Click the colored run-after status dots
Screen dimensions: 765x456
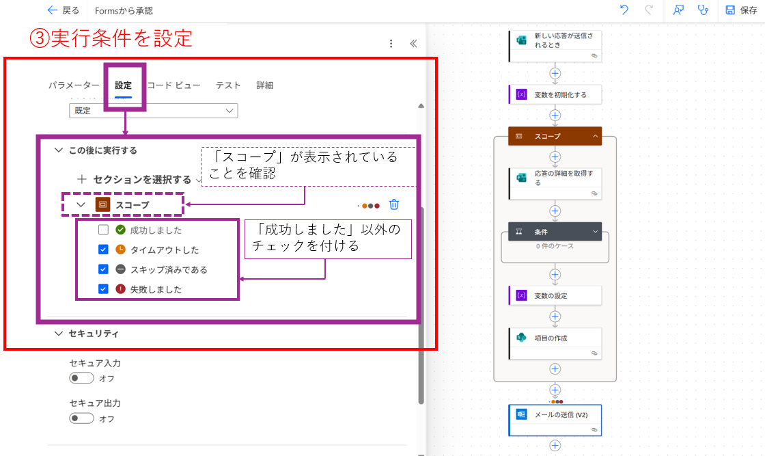click(x=372, y=204)
